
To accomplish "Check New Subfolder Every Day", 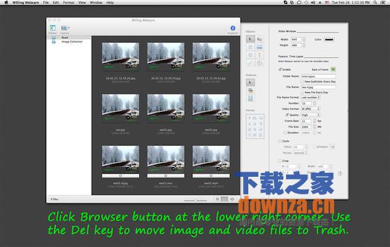I will coord(302,82).
